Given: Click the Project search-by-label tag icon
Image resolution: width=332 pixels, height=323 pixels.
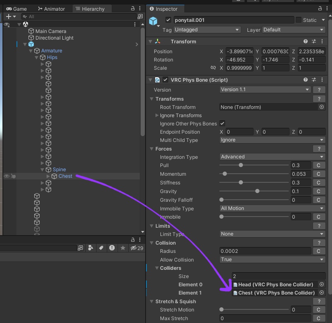Looking at the screenshot, I should pyautogui.click(x=101, y=248).
